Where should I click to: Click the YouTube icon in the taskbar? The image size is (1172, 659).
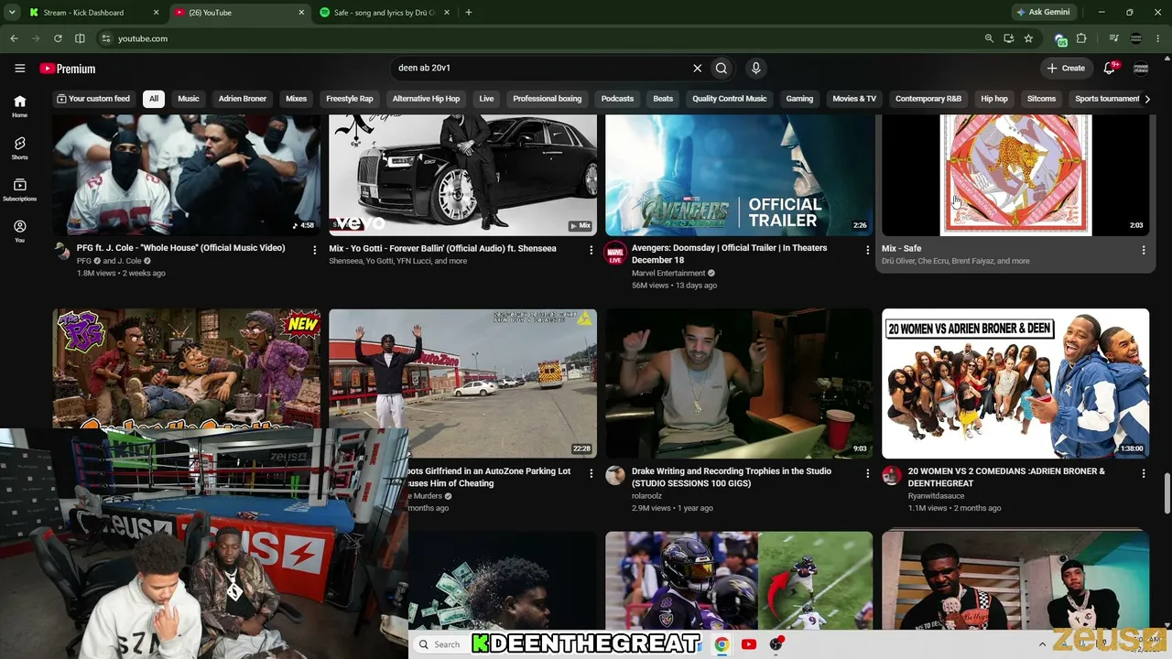tap(749, 644)
